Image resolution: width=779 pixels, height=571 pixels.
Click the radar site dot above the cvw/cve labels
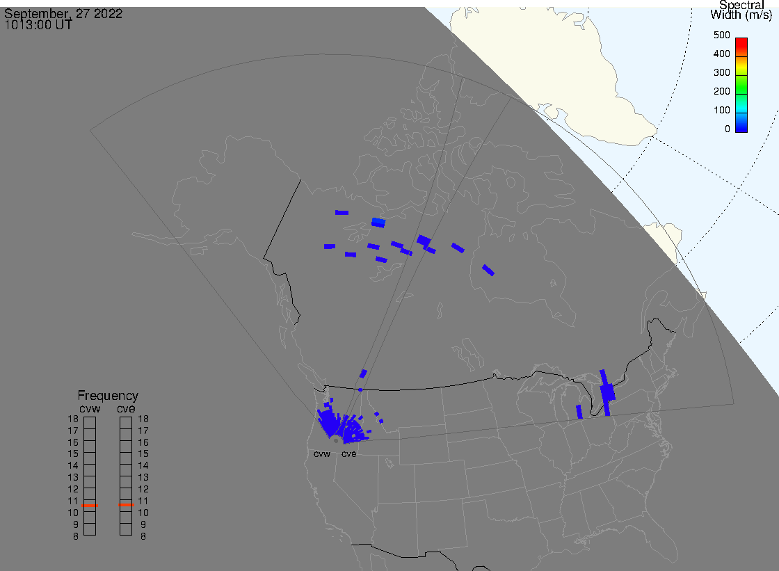click(337, 441)
